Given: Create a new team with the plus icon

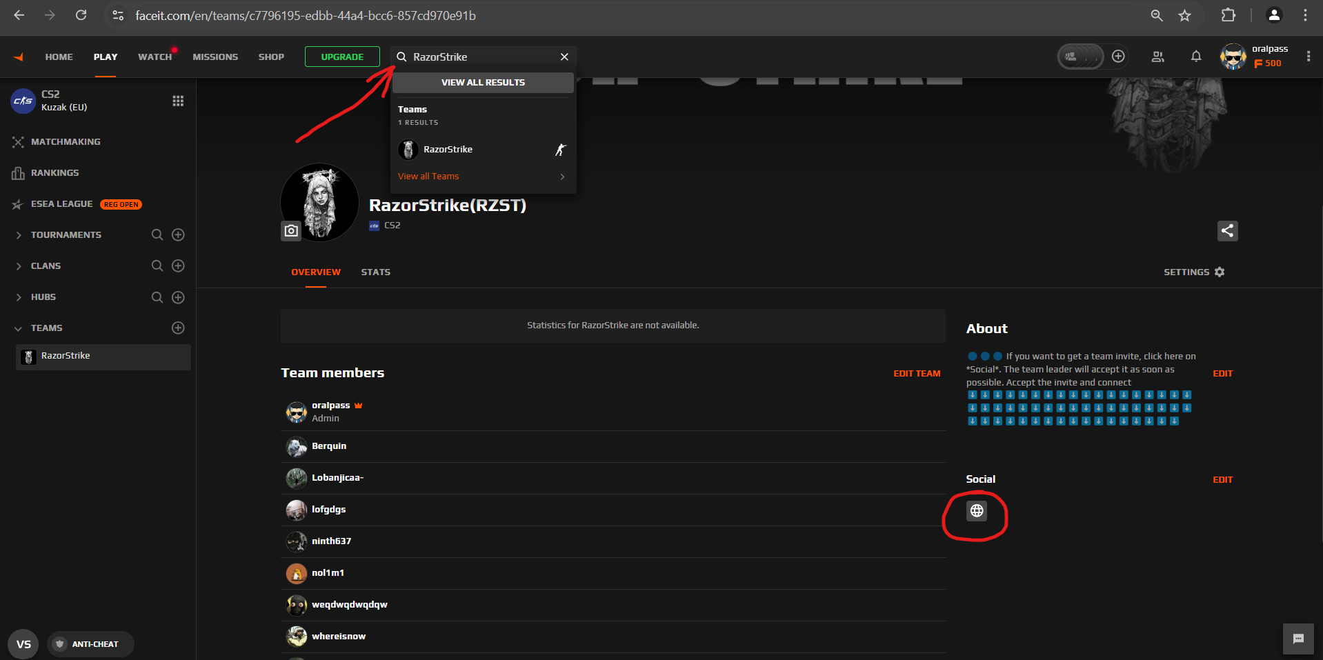Looking at the screenshot, I should (178, 328).
